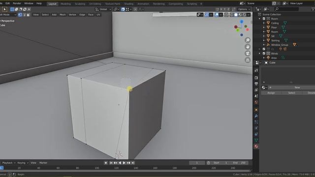
Task: Collapse the Blinds collection in outliner
Action: [259, 54]
